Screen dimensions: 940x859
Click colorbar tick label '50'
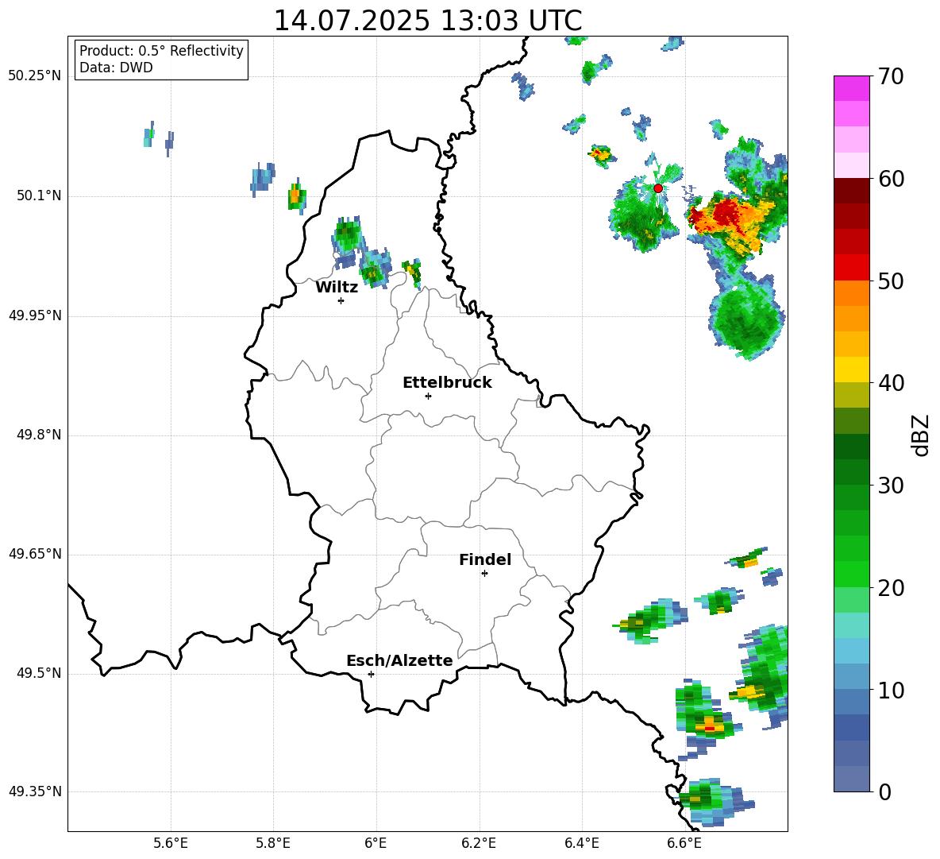(x=890, y=281)
